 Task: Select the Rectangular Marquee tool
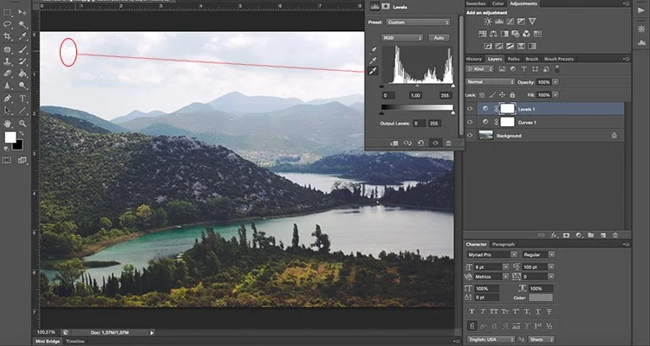click(x=8, y=12)
